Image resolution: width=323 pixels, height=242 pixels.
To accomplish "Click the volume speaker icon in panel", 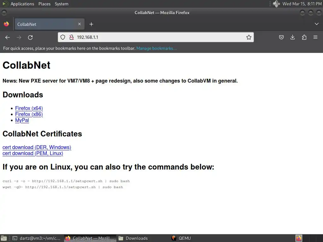I will 276,4.
